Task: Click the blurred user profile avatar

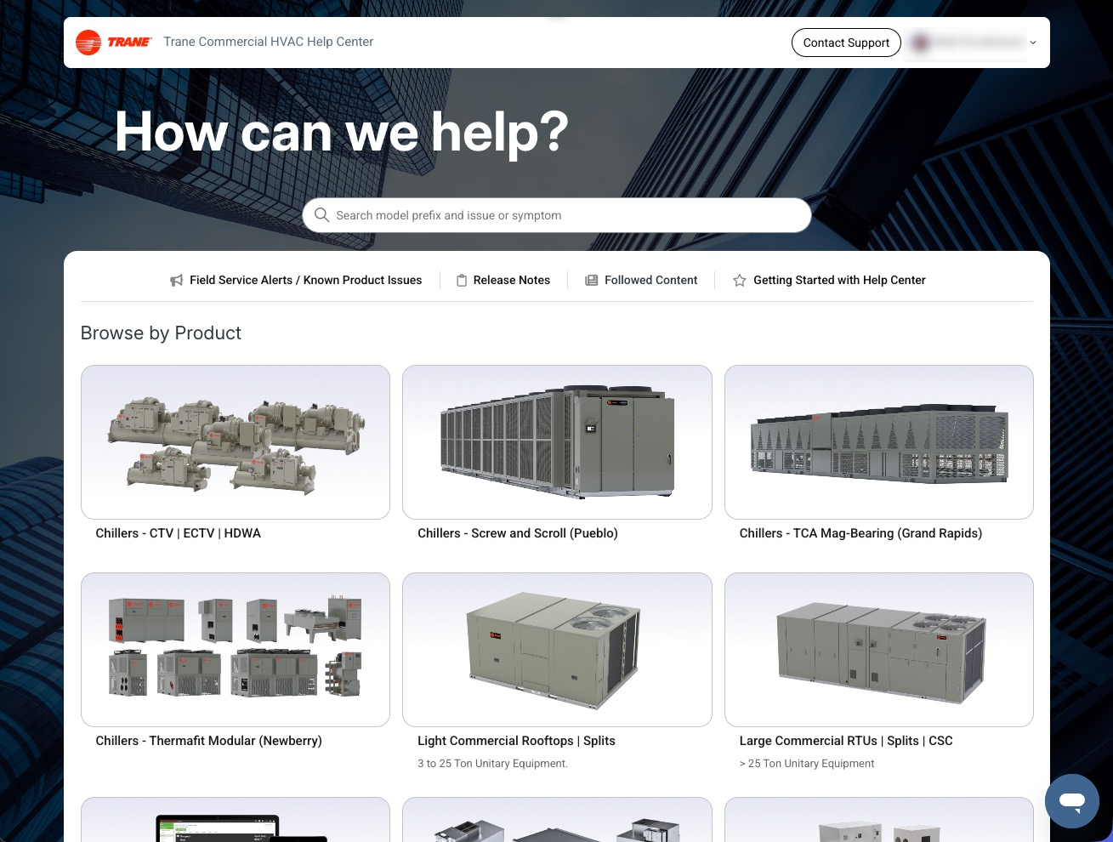Action: tap(921, 43)
